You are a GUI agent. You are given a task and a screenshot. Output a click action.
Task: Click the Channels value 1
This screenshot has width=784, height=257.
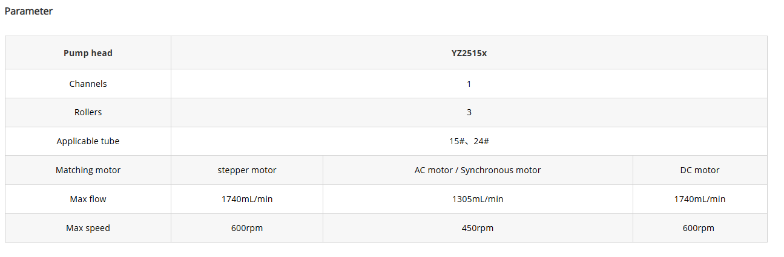pyautogui.click(x=469, y=84)
